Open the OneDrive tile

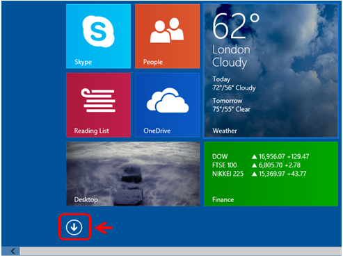click(167, 105)
